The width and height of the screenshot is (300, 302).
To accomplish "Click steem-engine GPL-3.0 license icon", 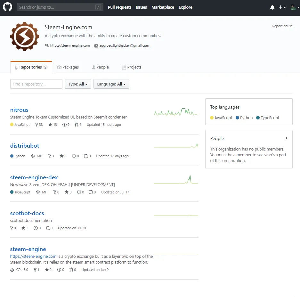I will (12, 270).
